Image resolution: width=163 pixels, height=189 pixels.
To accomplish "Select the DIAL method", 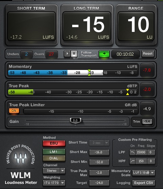I will pos(54,158).
